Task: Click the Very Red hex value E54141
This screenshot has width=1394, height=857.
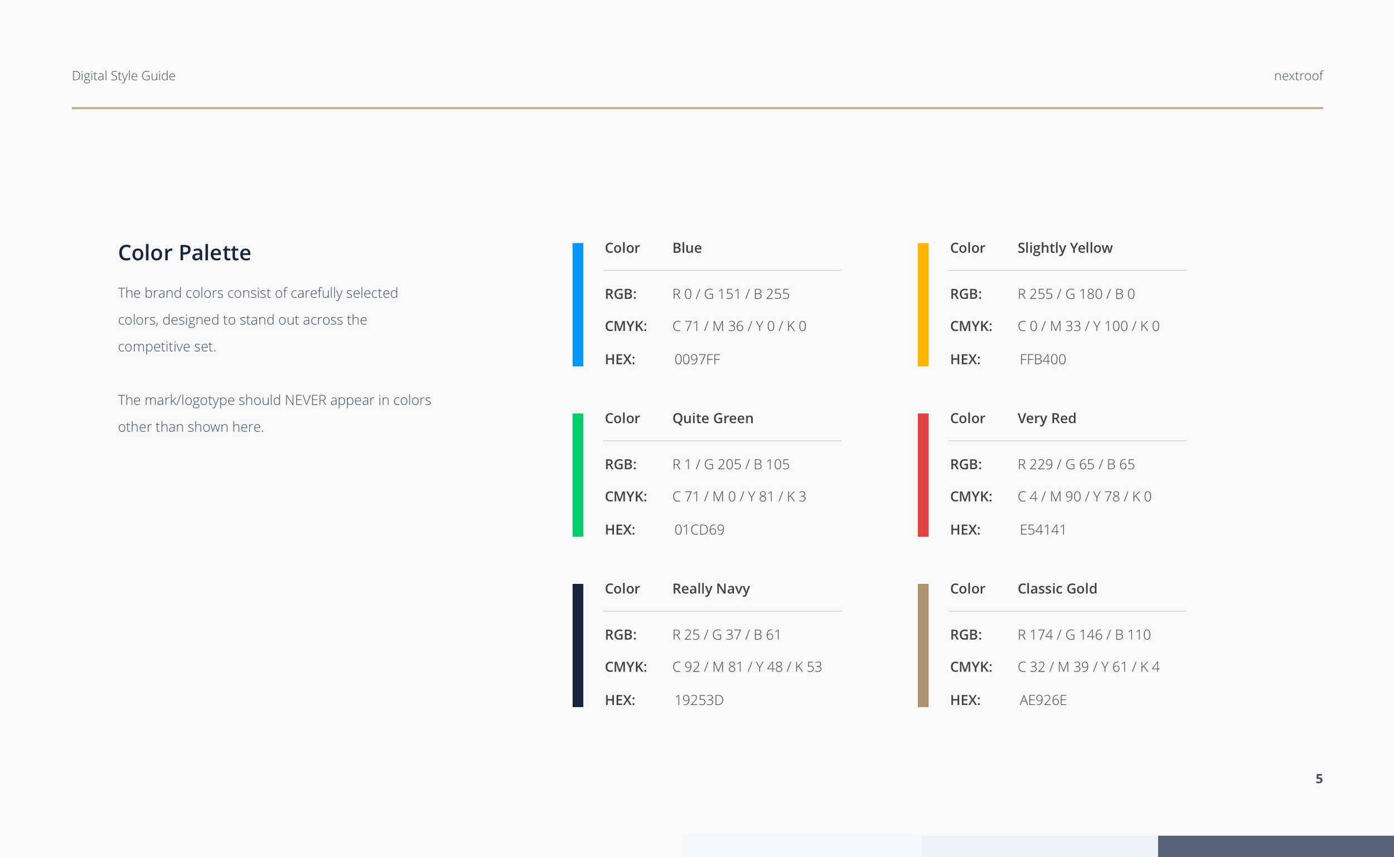Action: pyautogui.click(x=1042, y=529)
